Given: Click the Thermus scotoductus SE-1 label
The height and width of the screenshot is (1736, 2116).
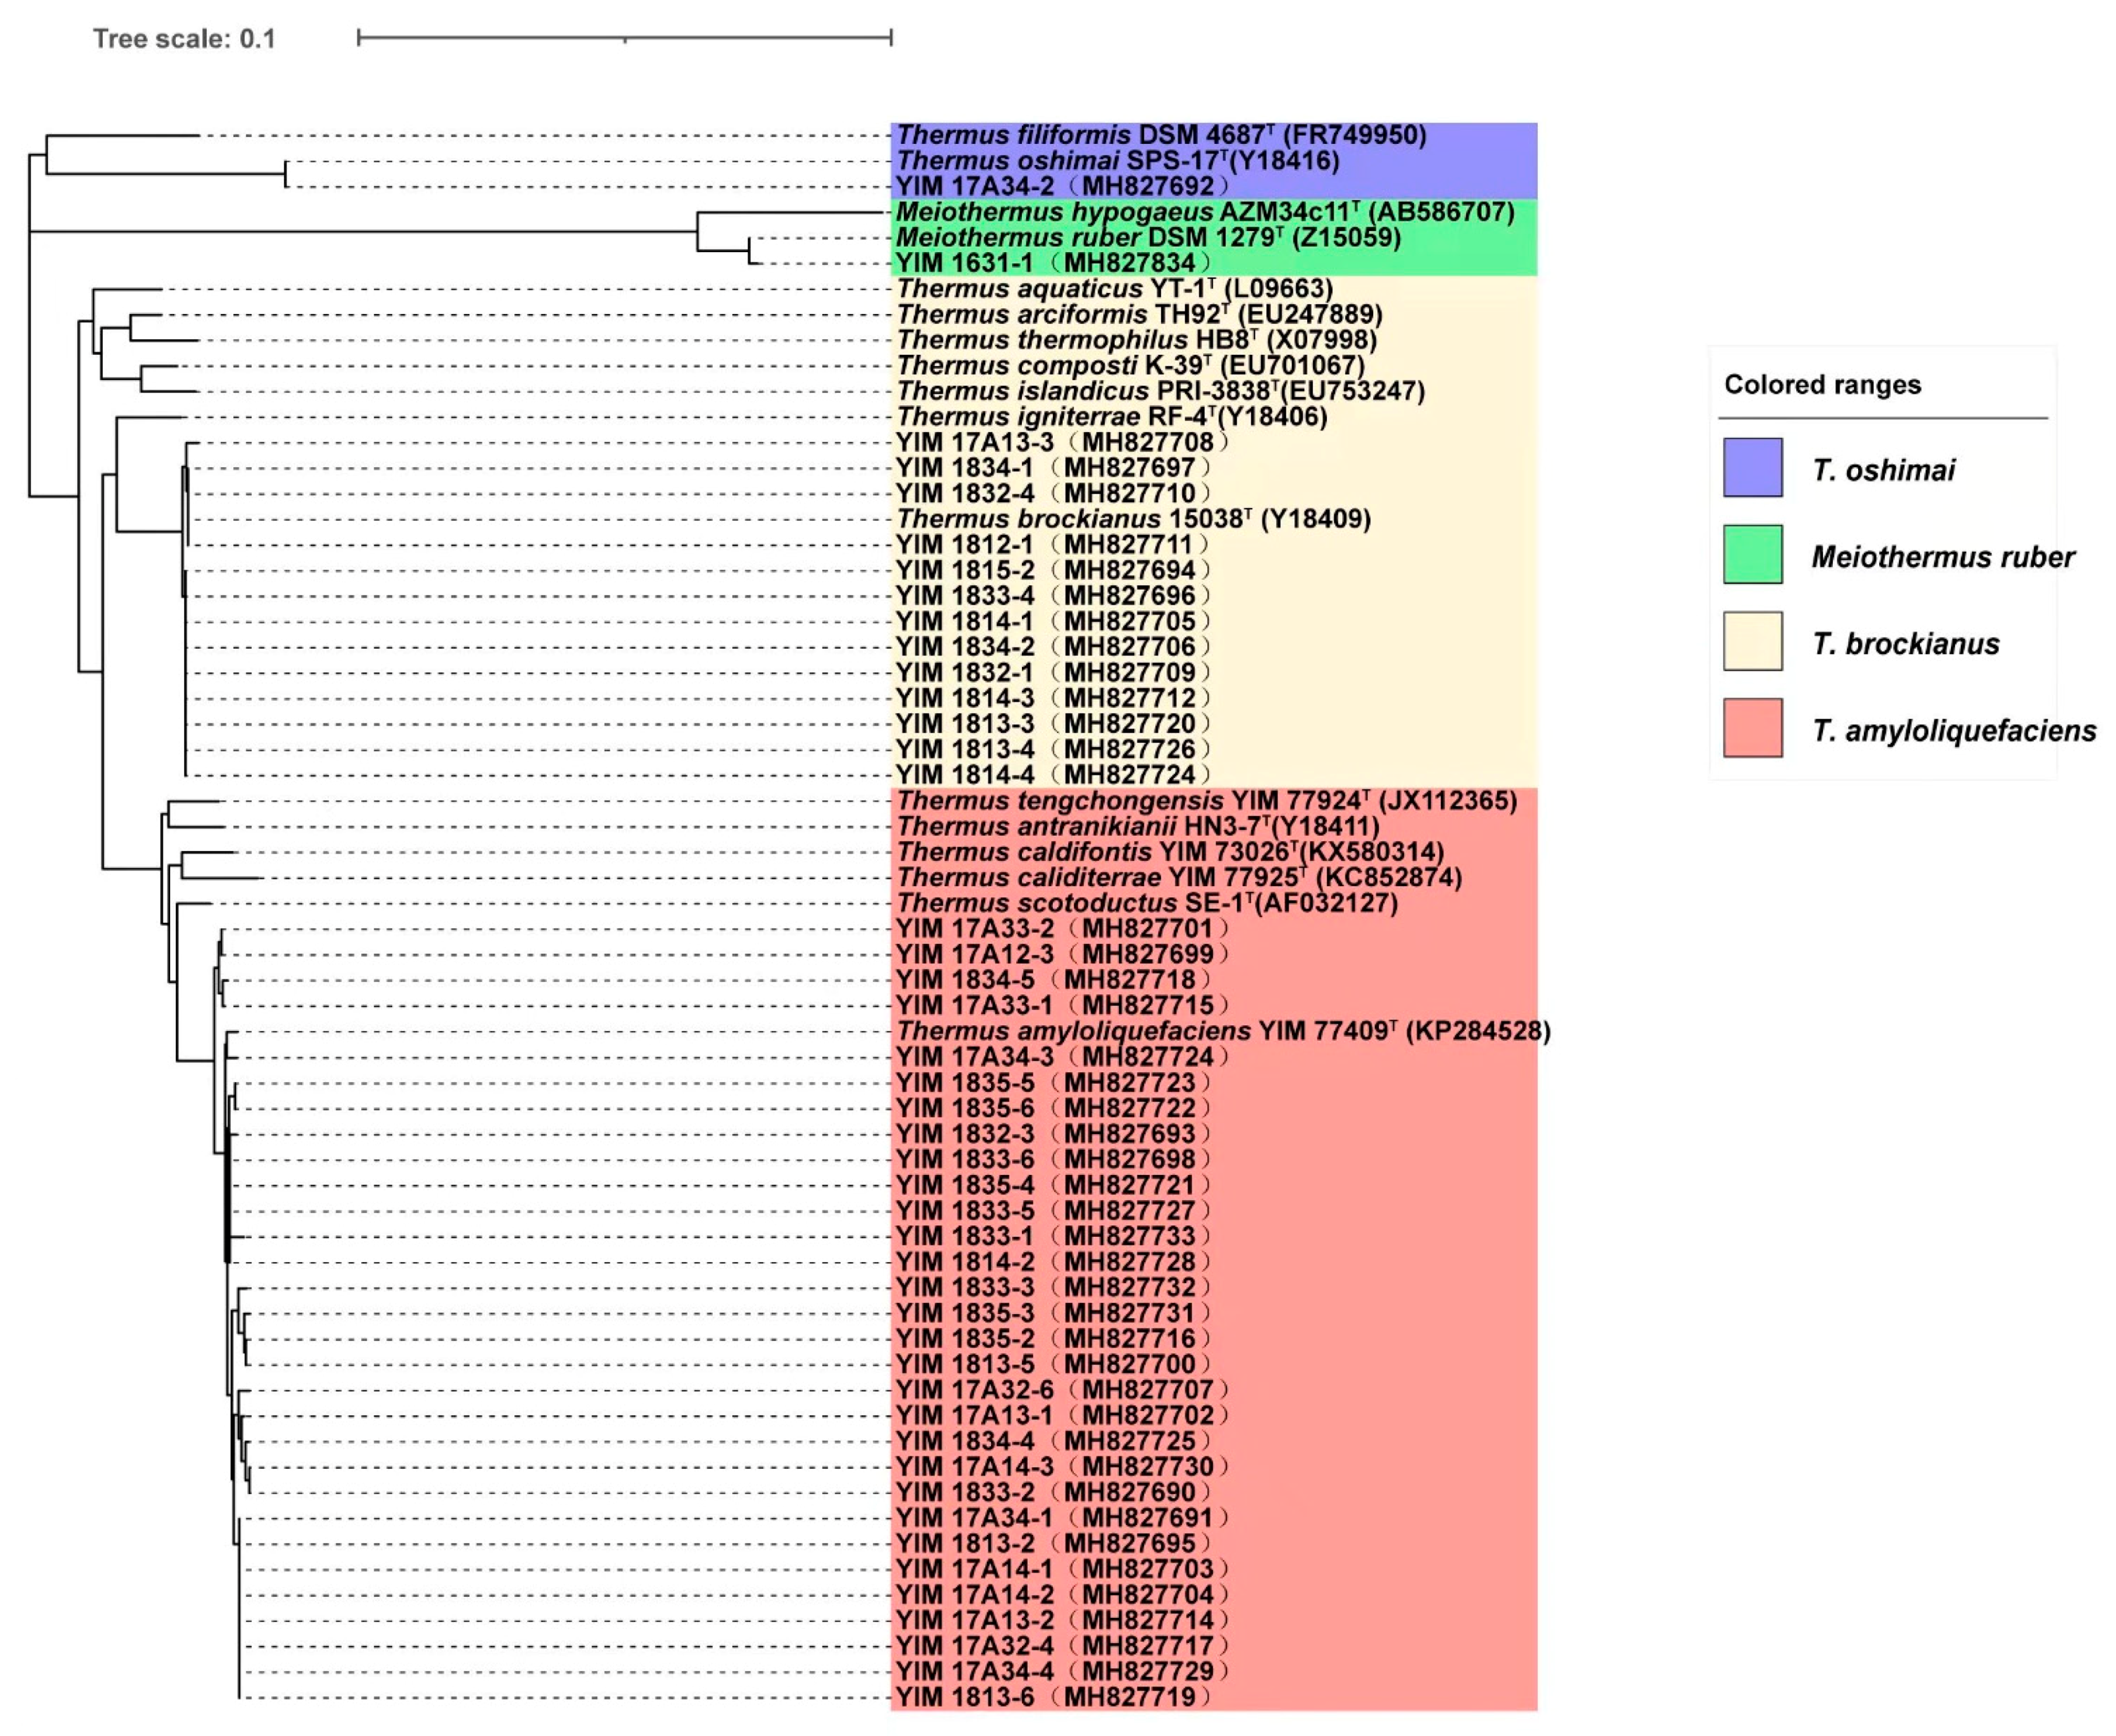Looking at the screenshot, I should [1147, 903].
